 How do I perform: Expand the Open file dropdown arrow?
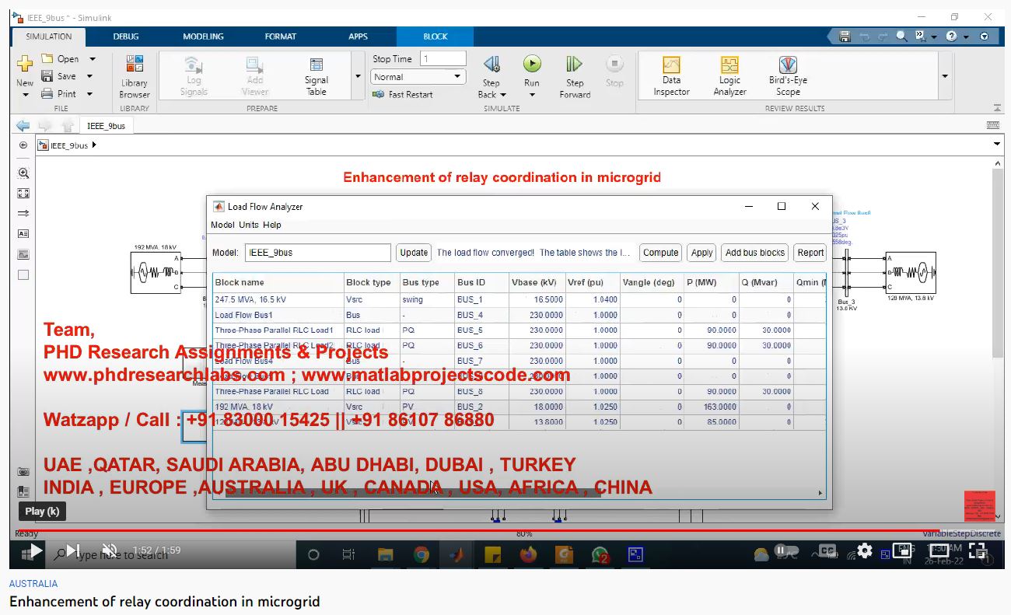[x=92, y=59]
